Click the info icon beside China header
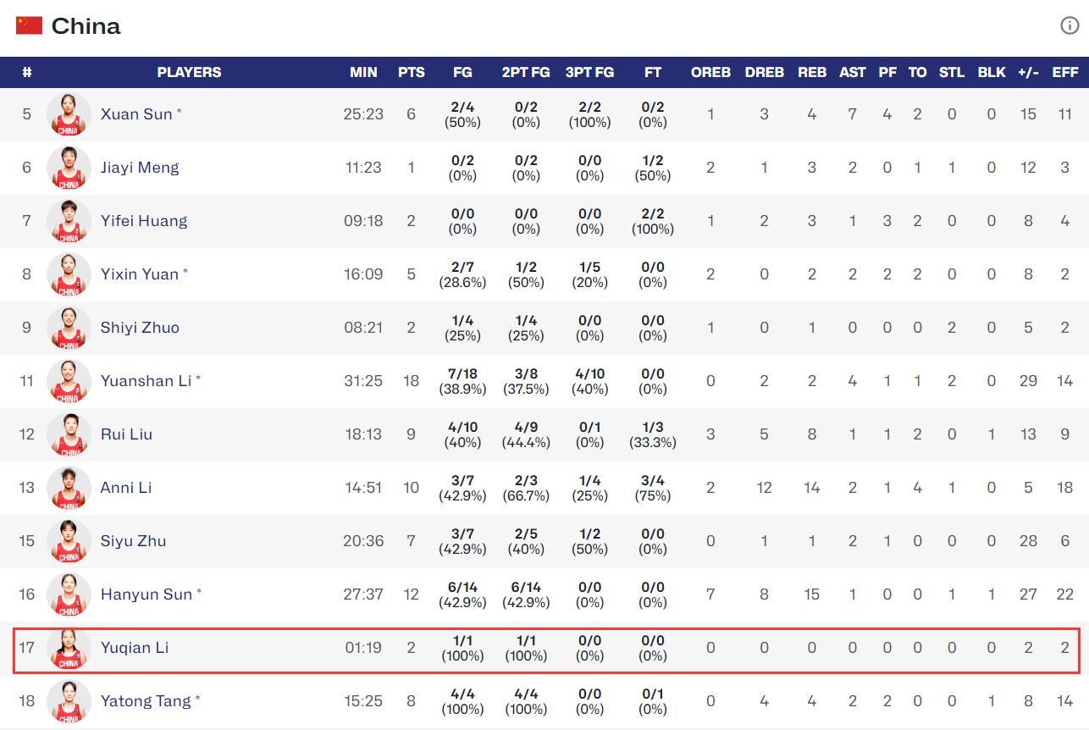Image resolution: width=1089 pixels, height=730 pixels. pyautogui.click(x=1070, y=25)
